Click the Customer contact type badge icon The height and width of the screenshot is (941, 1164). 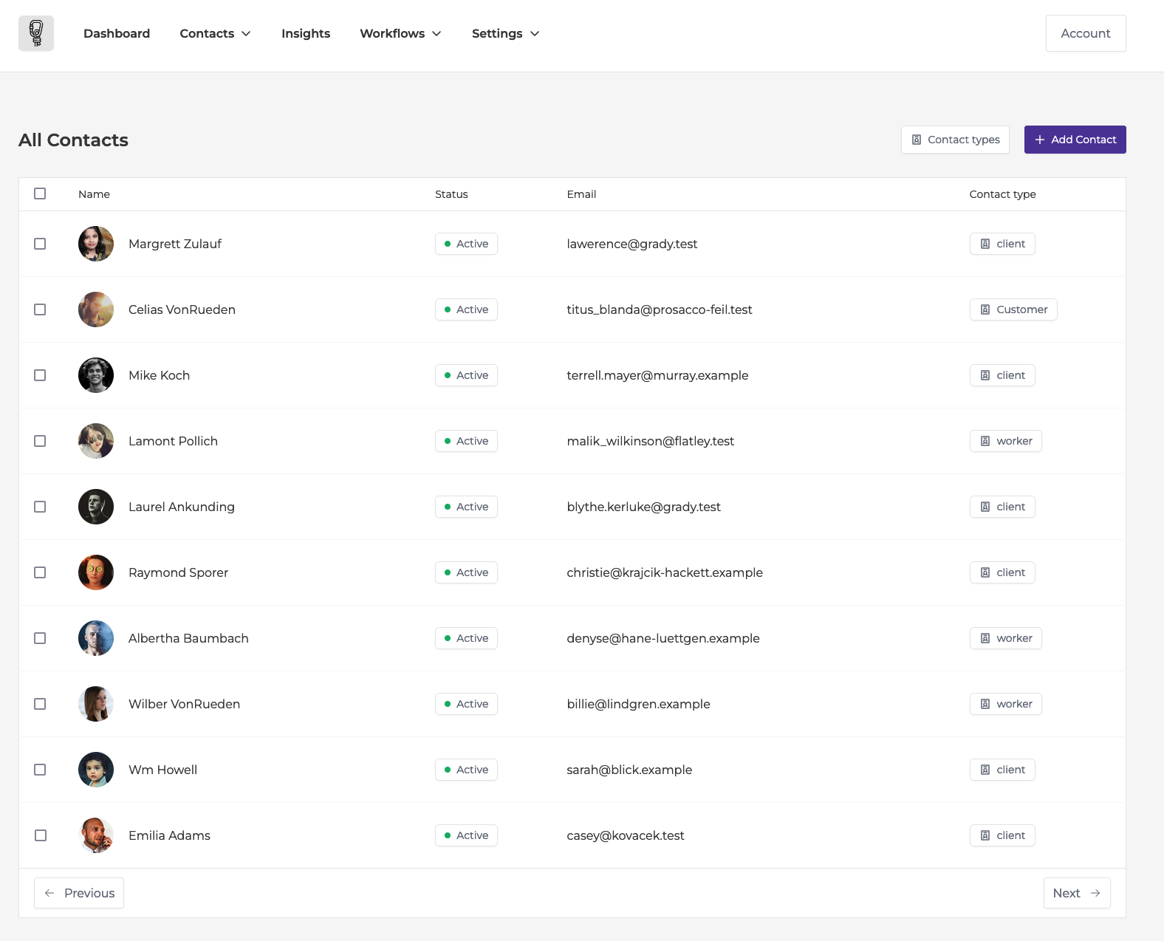pos(985,309)
